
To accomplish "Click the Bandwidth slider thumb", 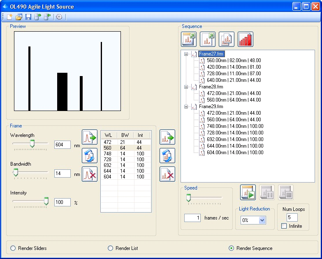I will pyautogui.click(x=16, y=172).
